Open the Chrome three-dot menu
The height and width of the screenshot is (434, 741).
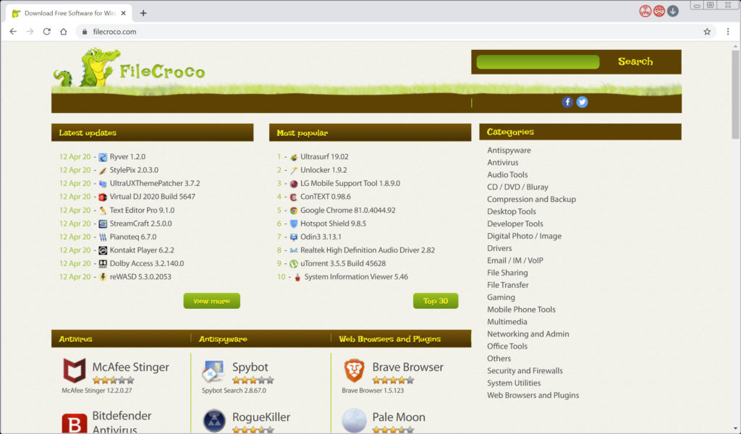[x=728, y=32]
